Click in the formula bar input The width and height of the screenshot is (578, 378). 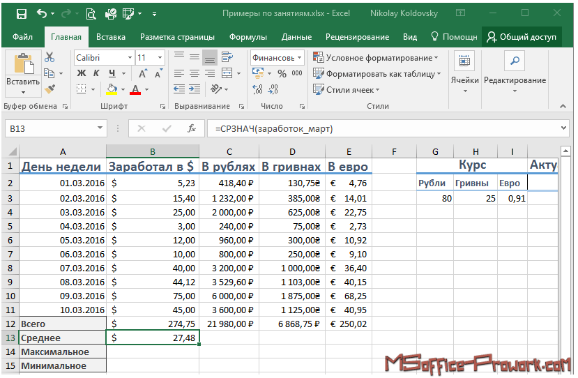(383, 128)
